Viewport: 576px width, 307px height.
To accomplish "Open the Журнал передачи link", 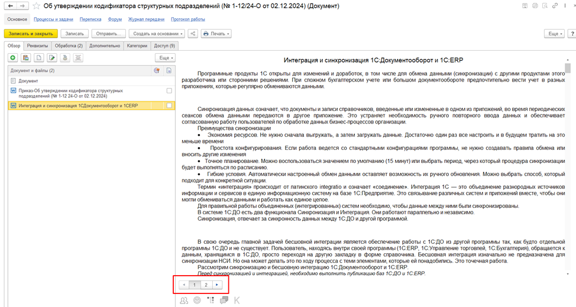I will point(146,19).
